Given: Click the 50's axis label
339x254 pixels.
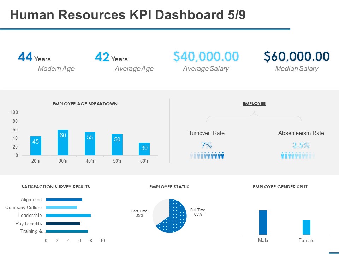Looking at the screenshot, I should pos(117,161).
